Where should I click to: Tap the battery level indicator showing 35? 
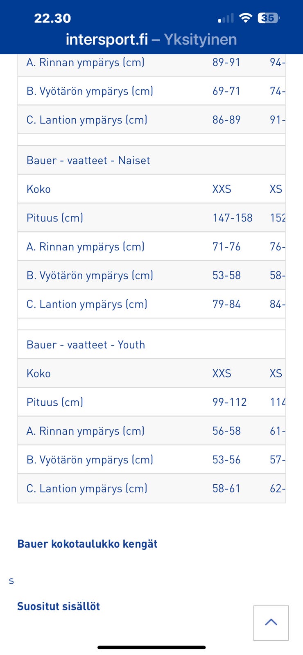click(x=267, y=18)
